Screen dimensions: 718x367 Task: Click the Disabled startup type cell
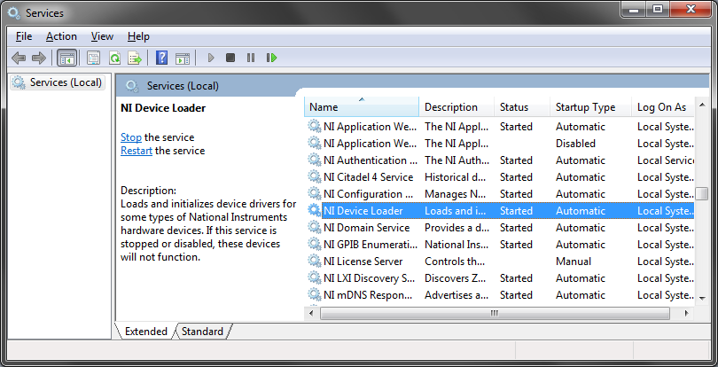tap(575, 144)
